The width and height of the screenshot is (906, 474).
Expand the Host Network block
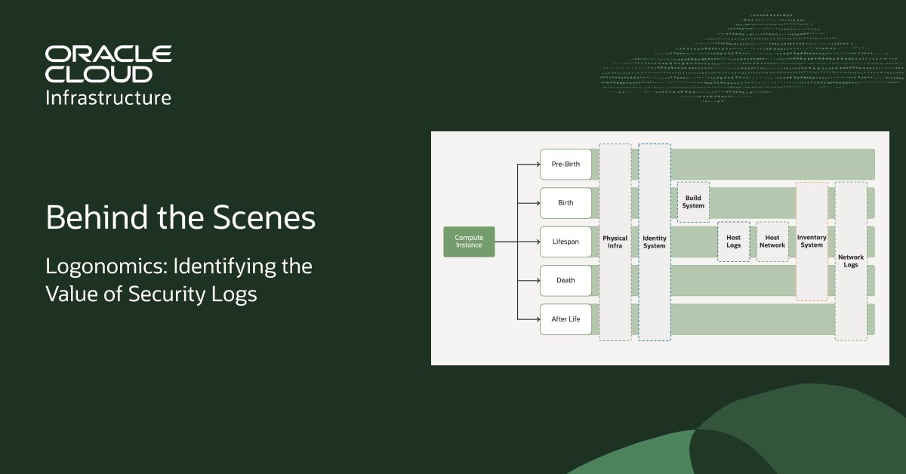pyautogui.click(x=772, y=242)
